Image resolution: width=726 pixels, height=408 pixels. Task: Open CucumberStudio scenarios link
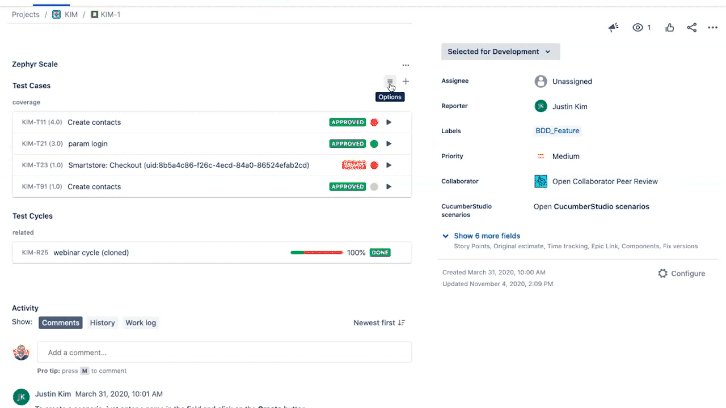[592, 206]
